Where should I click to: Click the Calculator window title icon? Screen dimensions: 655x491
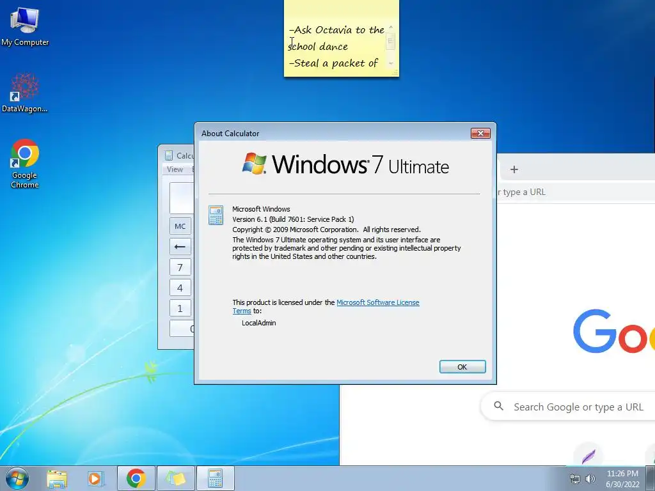(x=169, y=156)
